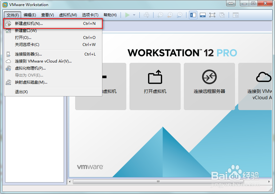Click the console view toolbar icon

pyautogui.click(x=236, y=15)
